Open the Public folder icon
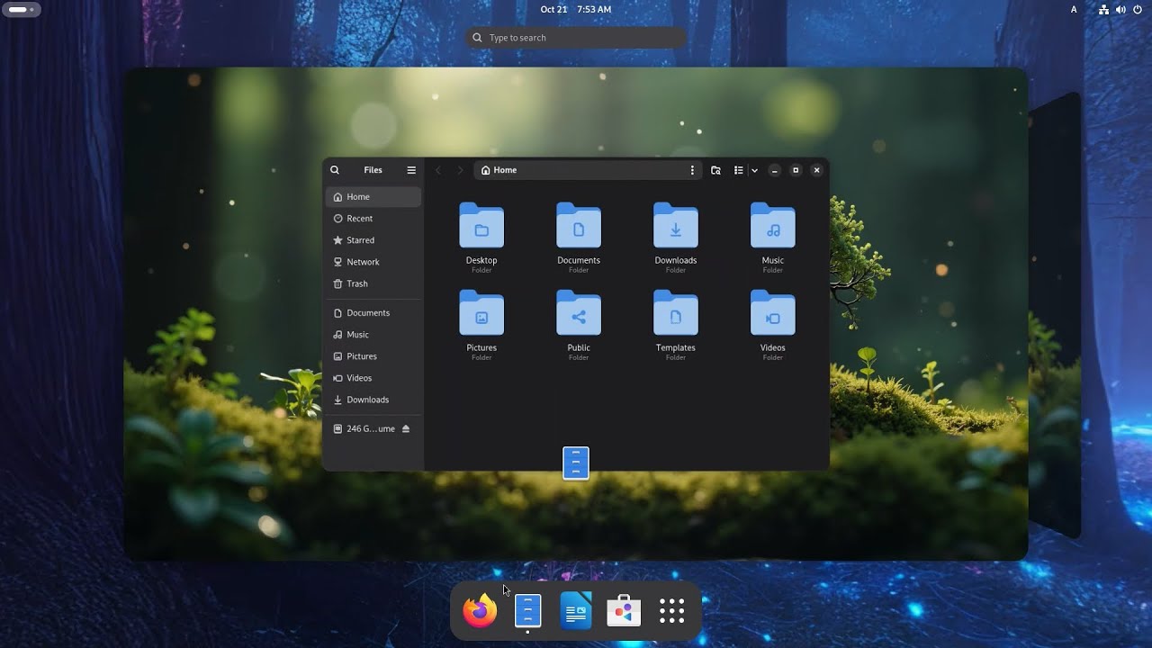Screen dimensions: 1152x648 579,312
